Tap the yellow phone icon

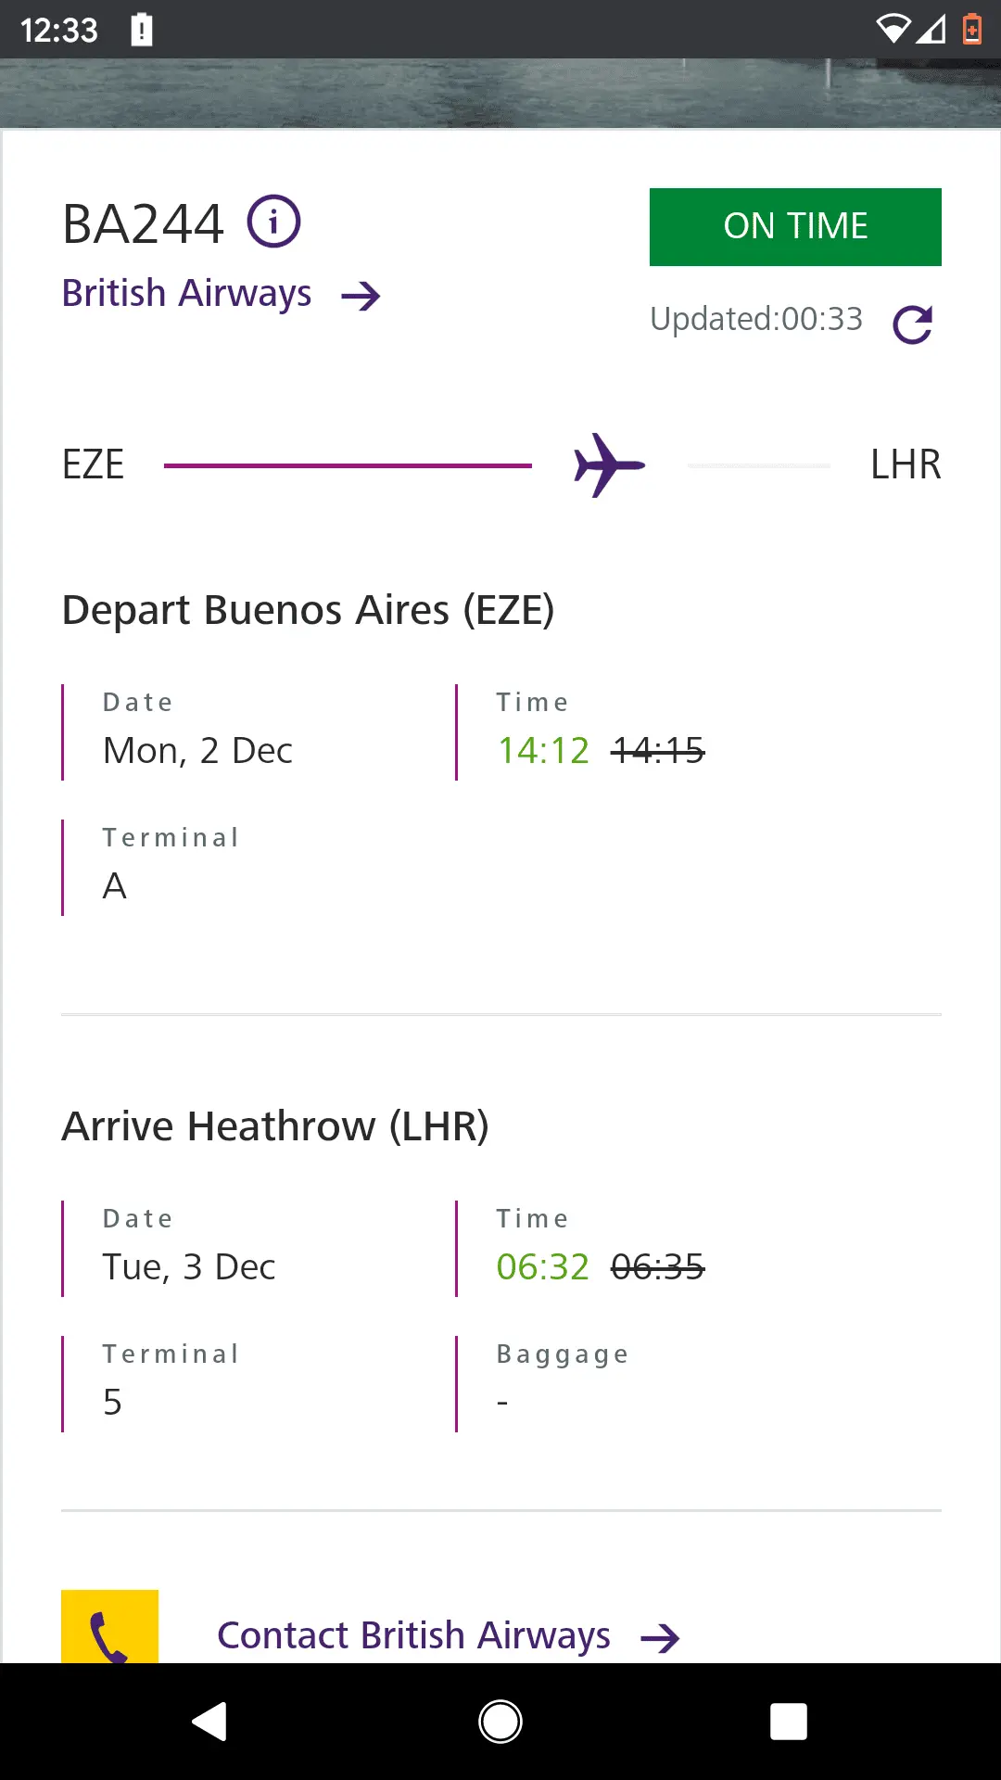click(109, 1628)
